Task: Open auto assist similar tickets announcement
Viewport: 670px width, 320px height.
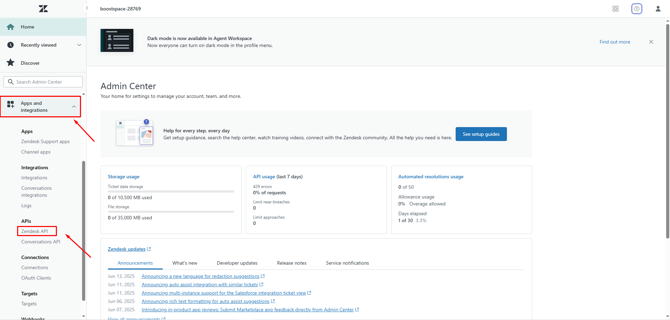Action: coord(200,284)
